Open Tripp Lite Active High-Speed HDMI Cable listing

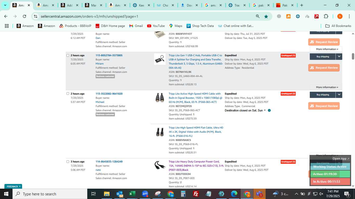[195, 98]
